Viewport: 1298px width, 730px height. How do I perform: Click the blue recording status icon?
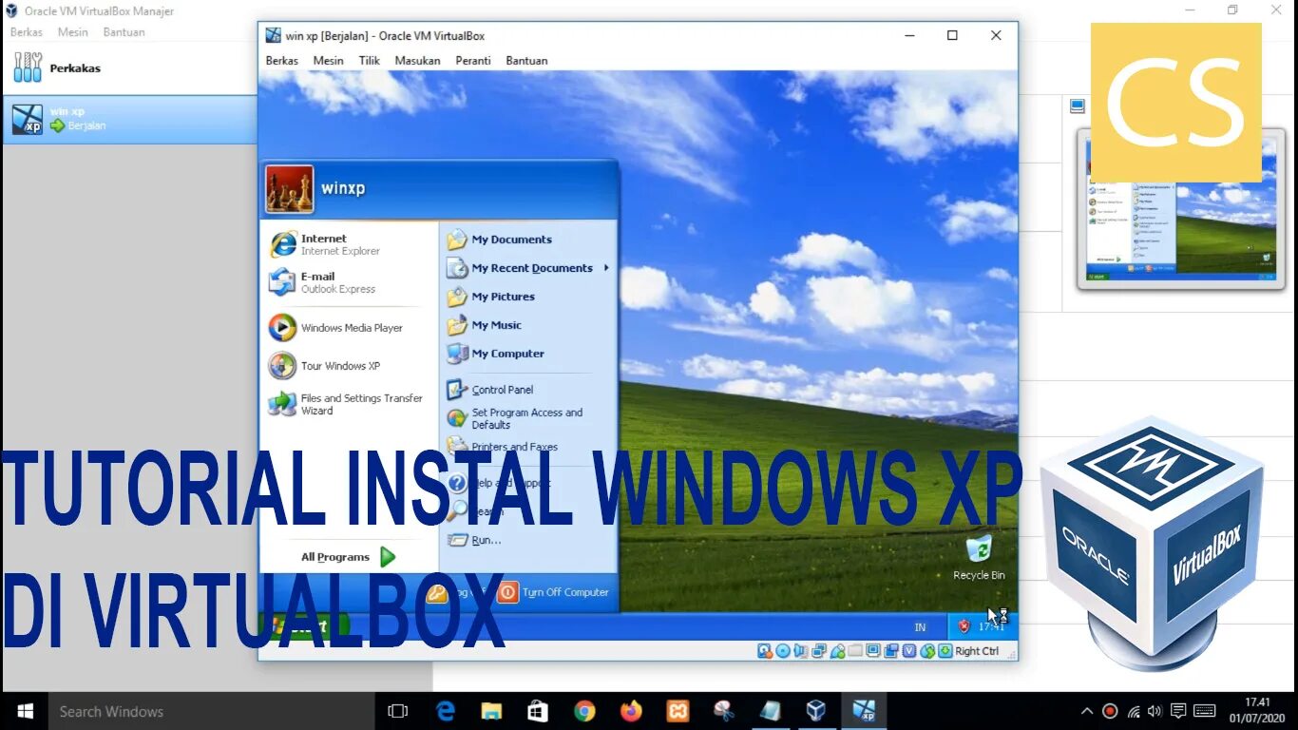point(891,651)
